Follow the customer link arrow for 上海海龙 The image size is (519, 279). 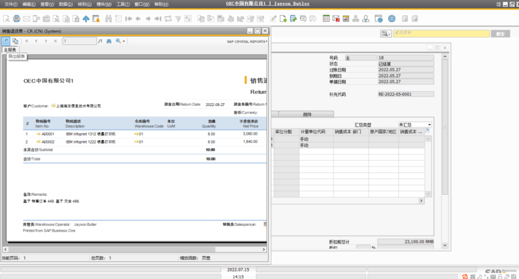53,105
